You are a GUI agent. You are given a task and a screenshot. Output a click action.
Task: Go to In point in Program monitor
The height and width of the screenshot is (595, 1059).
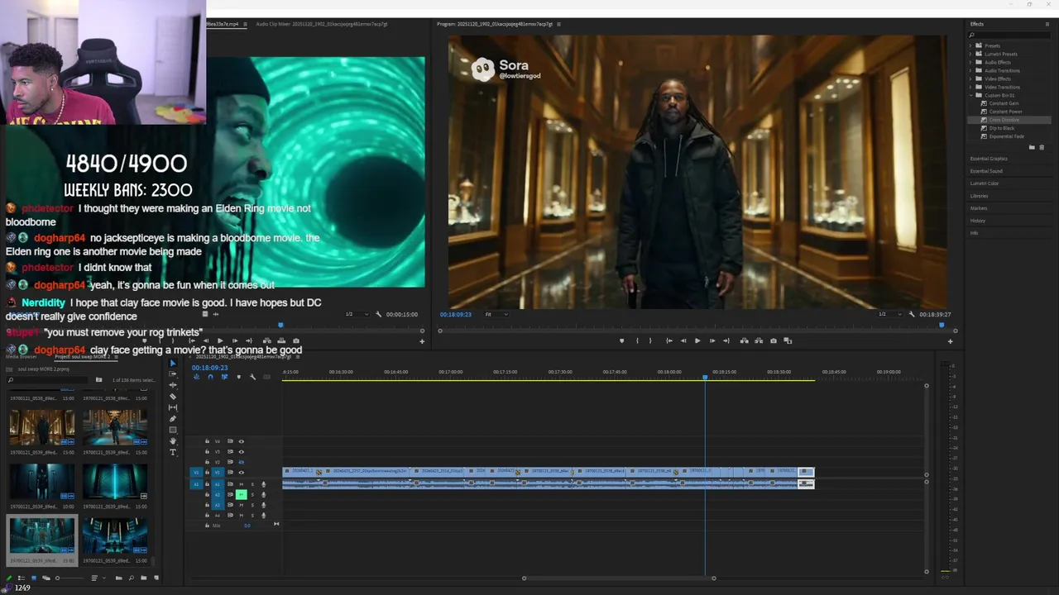669,340
